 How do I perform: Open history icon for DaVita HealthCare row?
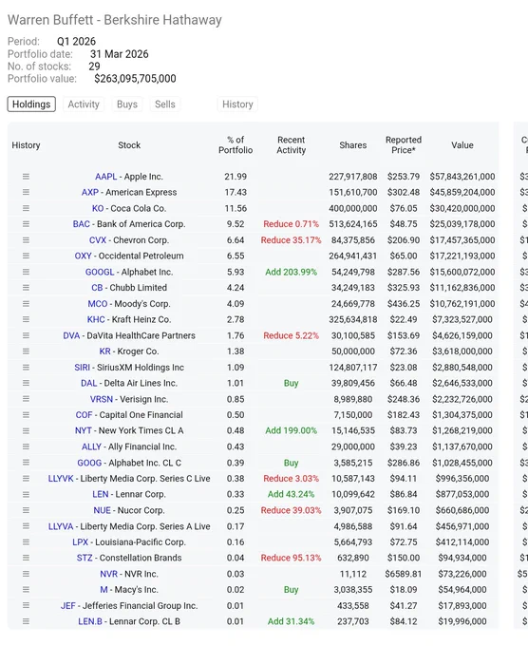tap(26, 335)
